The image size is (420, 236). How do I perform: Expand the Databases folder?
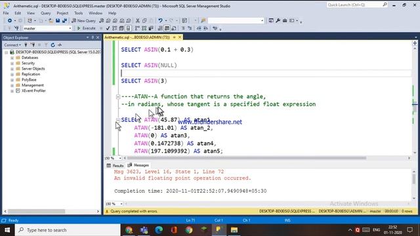[x=12, y=58]
